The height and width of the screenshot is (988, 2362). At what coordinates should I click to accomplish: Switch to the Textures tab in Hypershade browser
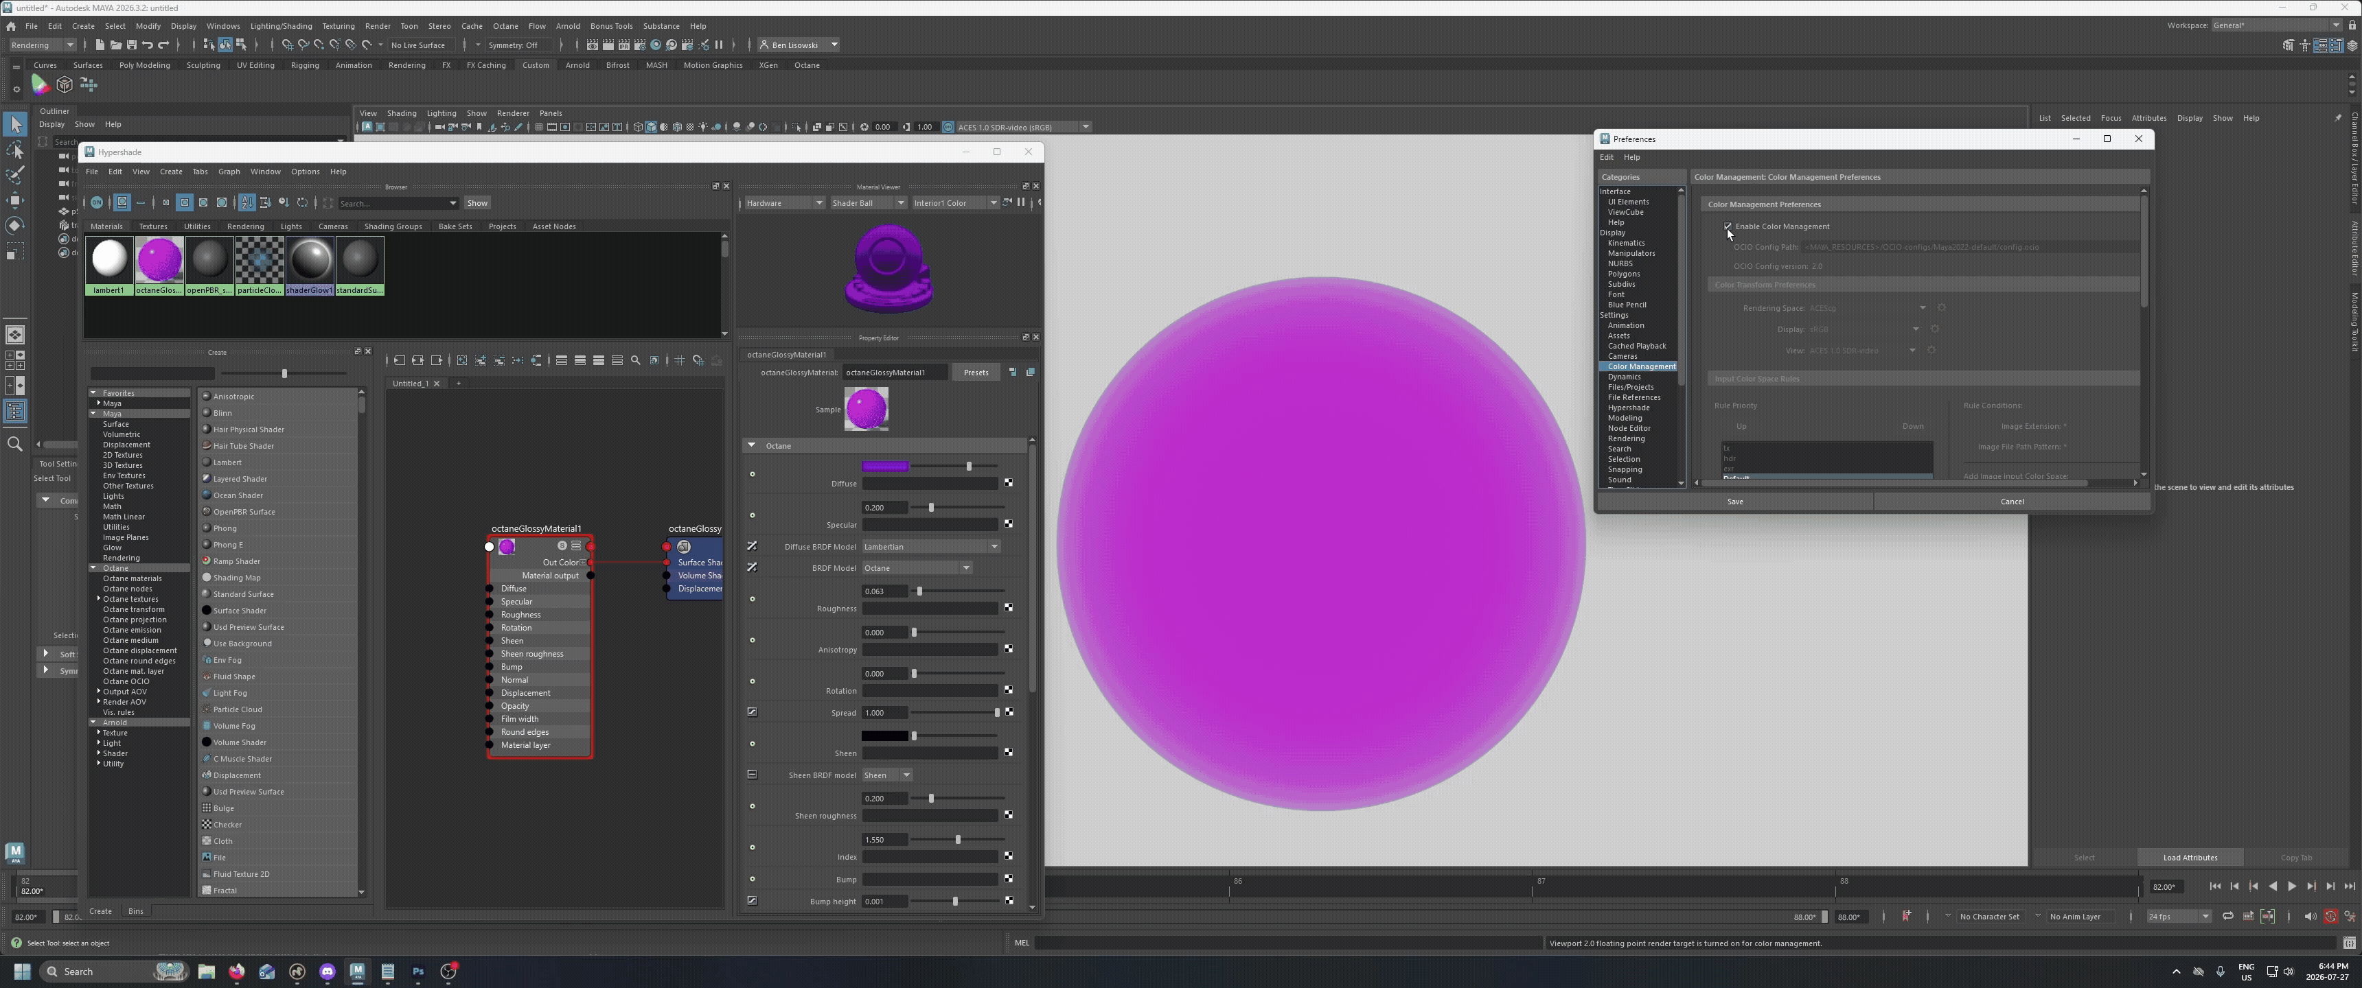pyautogui.click(x=153, y=226)
